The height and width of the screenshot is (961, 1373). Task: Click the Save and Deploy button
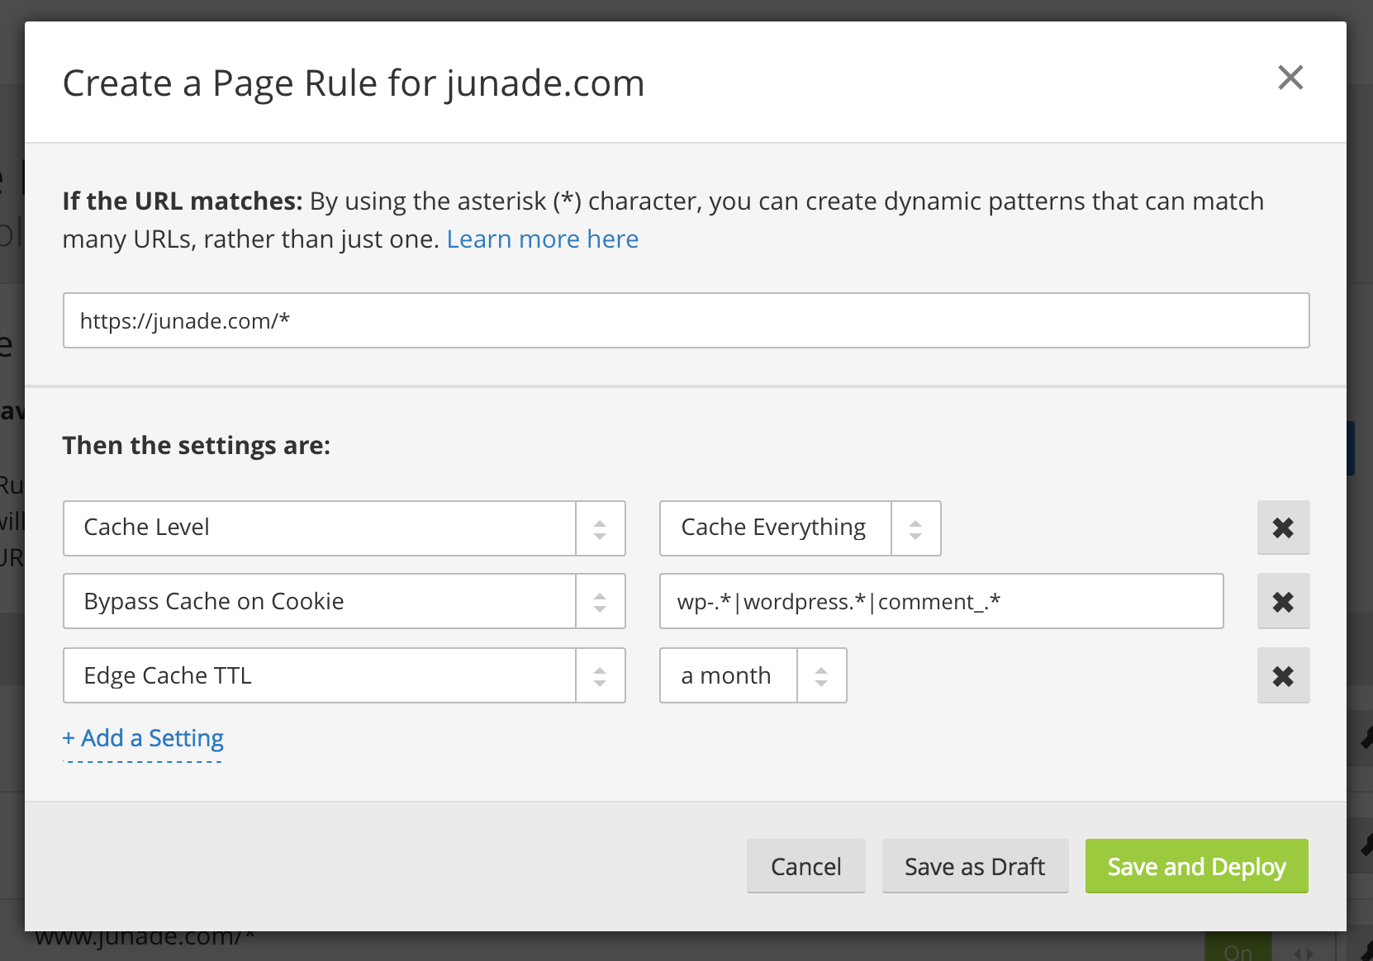1196,866
